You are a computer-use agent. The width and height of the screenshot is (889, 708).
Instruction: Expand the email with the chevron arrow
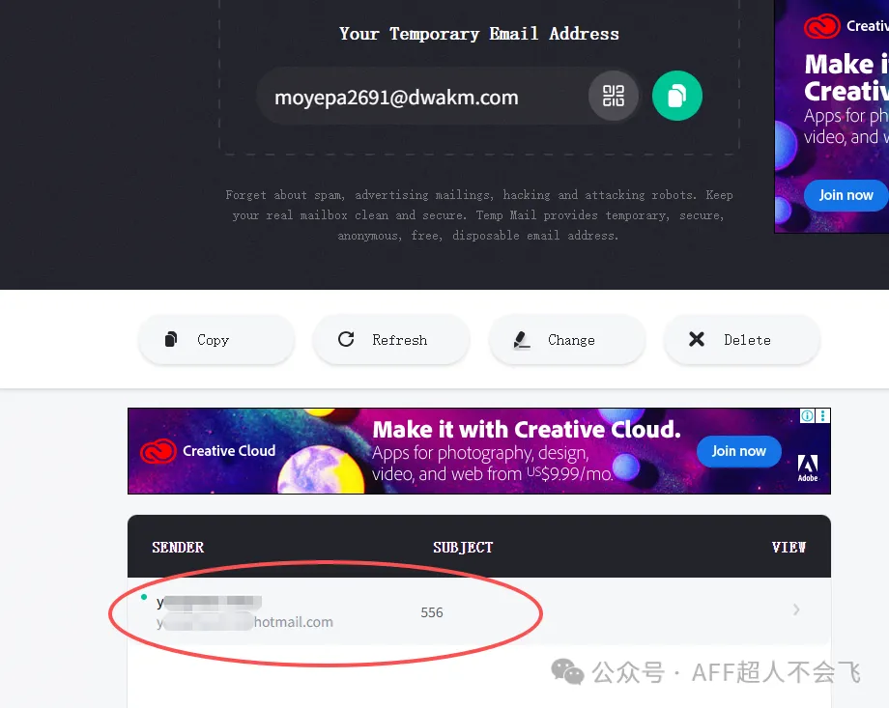796,609
